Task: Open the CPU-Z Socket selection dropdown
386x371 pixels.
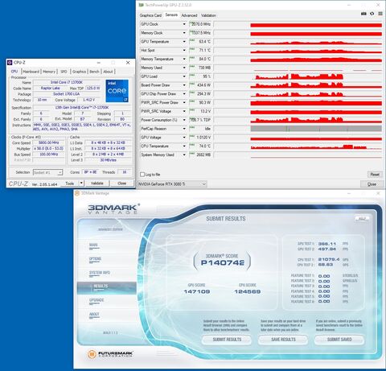Action: [47, 172]
